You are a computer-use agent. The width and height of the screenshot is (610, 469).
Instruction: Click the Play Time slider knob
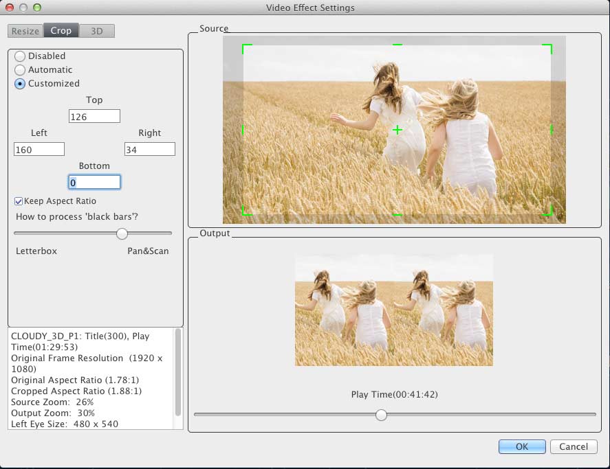(x=381, y=415)
